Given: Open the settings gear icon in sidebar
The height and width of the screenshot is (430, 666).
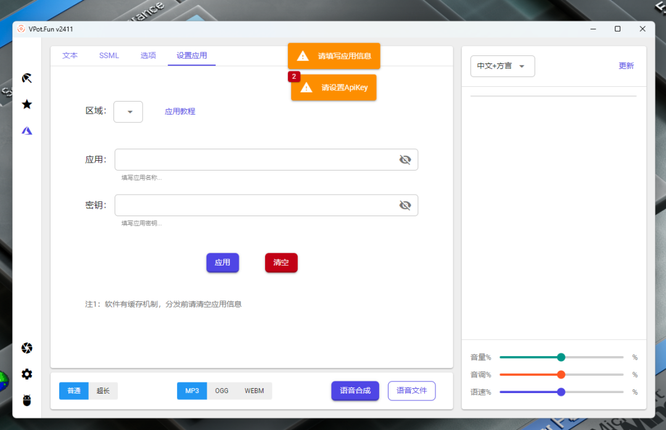Looking at the screenshot, I should 27,374.
